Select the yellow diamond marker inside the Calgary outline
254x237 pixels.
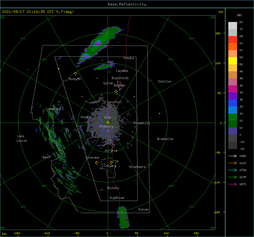pyautogui.click(x=111, y=162)
